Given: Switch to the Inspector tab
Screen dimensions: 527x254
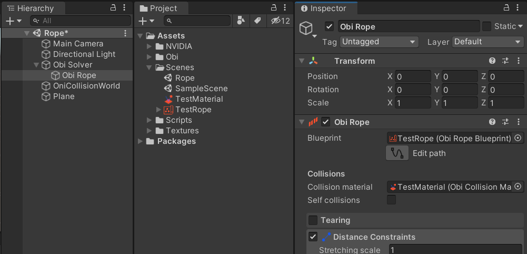Looking at the screenshot, I should (x=327, y=8).
